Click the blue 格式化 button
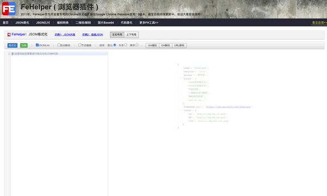Image resolution: width=327 pixels, height=196 pixels. coord(13,45)
